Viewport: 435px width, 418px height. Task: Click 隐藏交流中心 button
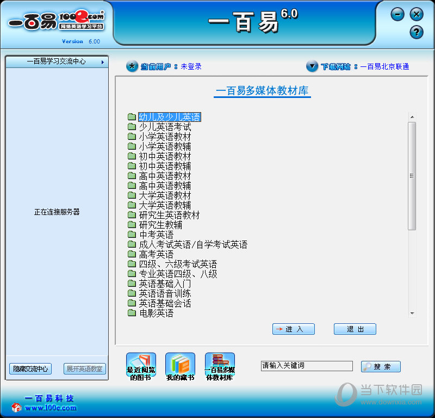pos(30,369)
